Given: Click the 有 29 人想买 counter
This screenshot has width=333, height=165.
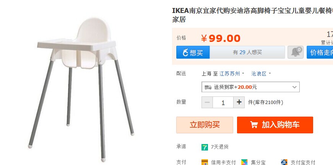Looking at the screenshot, I should [247, 52].
